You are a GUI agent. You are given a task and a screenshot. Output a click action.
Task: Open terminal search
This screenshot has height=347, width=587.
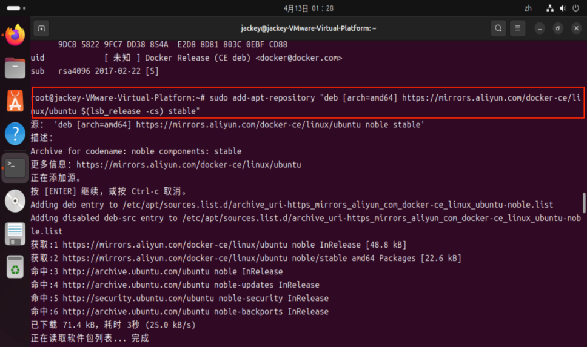[498, 28]
